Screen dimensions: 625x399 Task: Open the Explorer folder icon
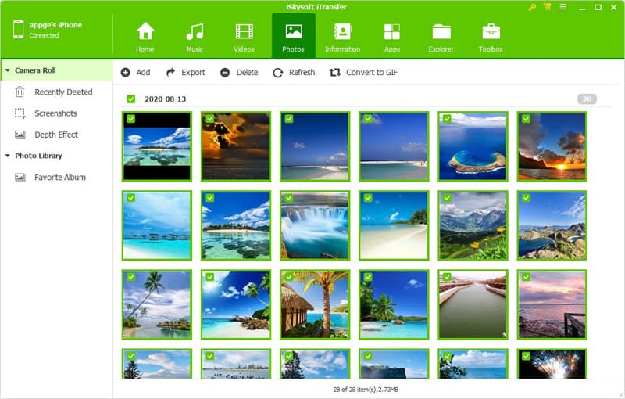pyautogui.click(x=441, y=31)
